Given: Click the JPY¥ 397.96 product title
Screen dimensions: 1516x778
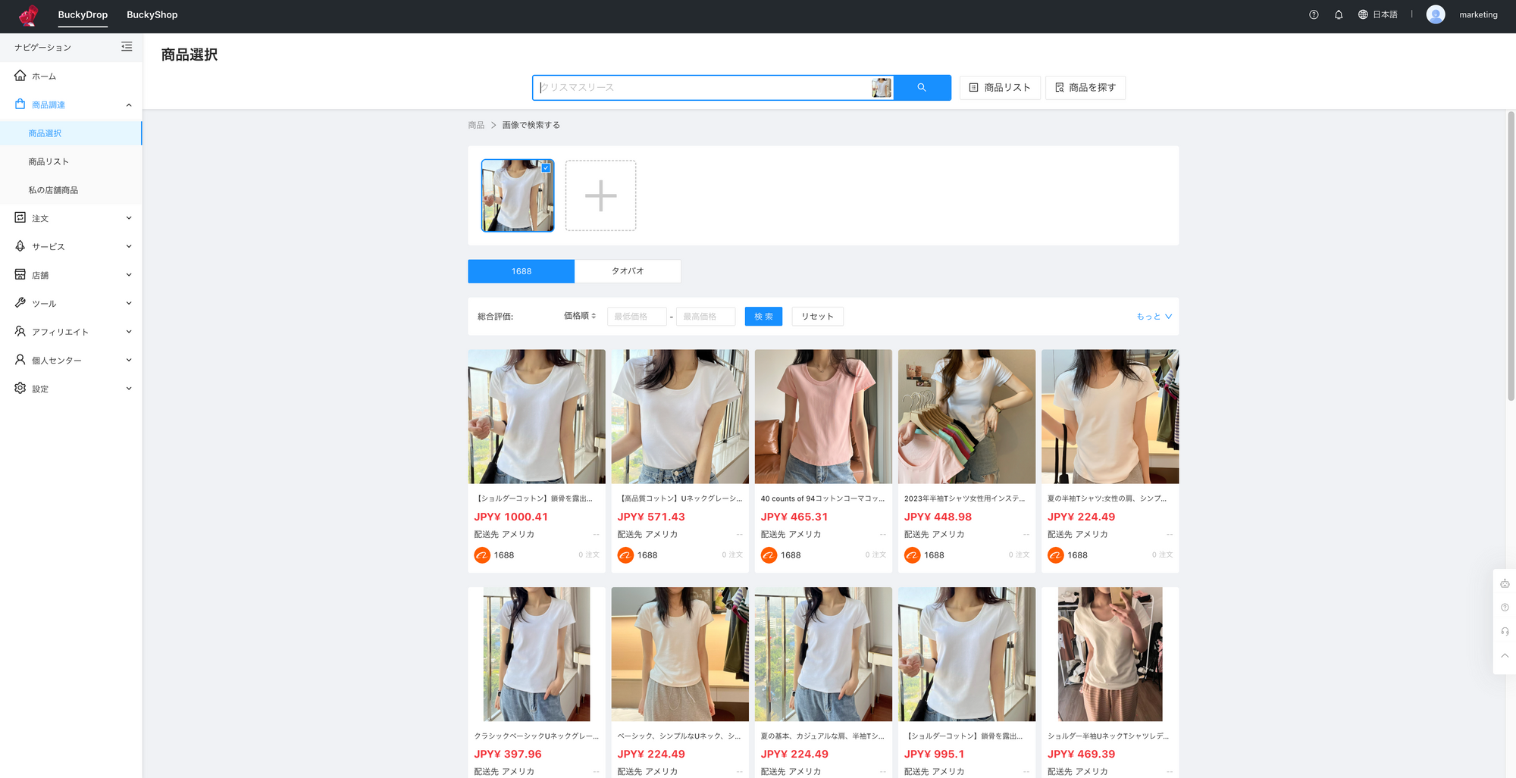Looking at the screenshot, I should click(536, 736).
